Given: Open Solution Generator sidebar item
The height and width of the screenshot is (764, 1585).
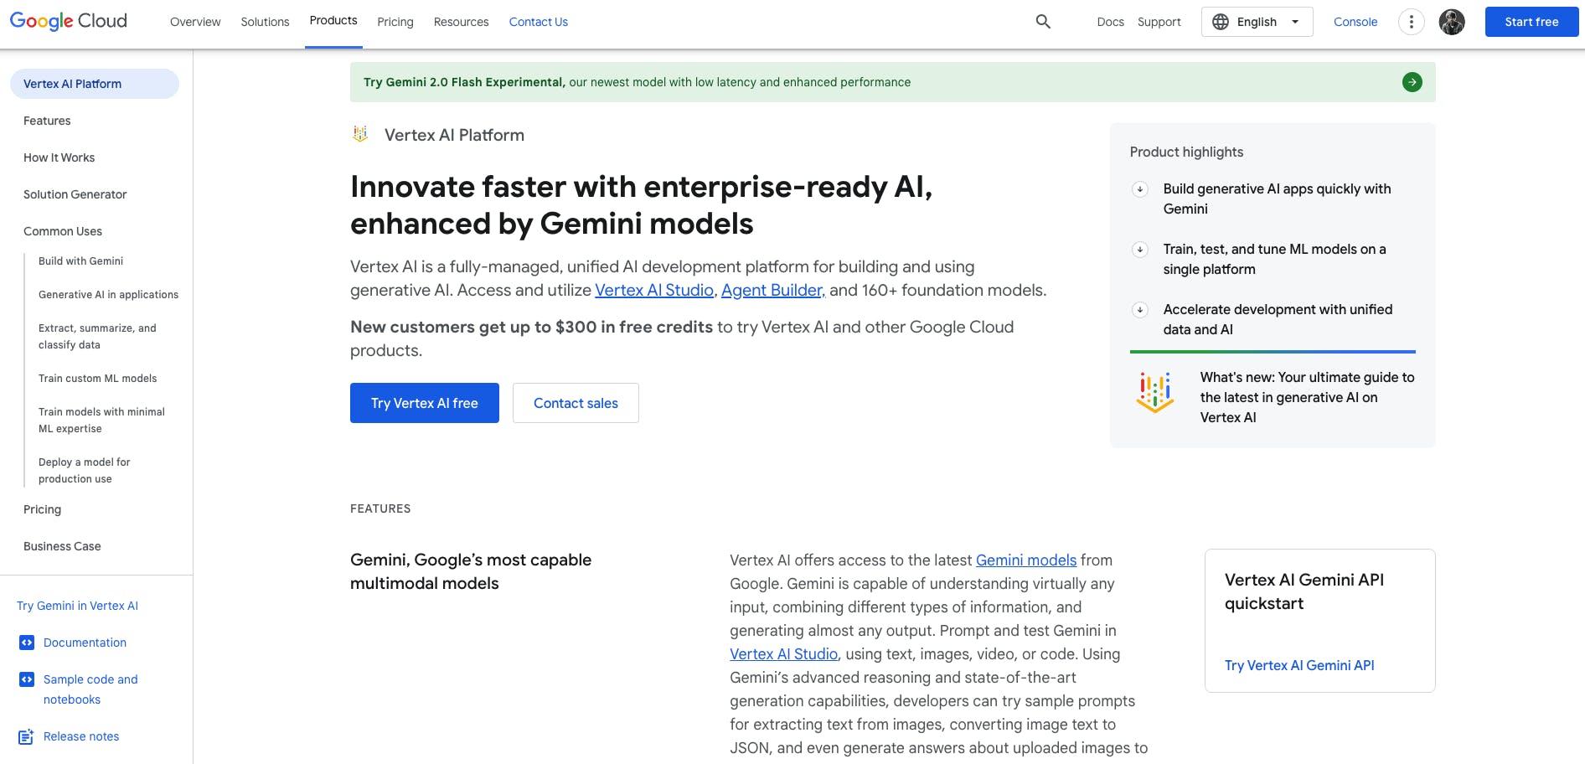Looking at the screenshot, I should 75,194.
